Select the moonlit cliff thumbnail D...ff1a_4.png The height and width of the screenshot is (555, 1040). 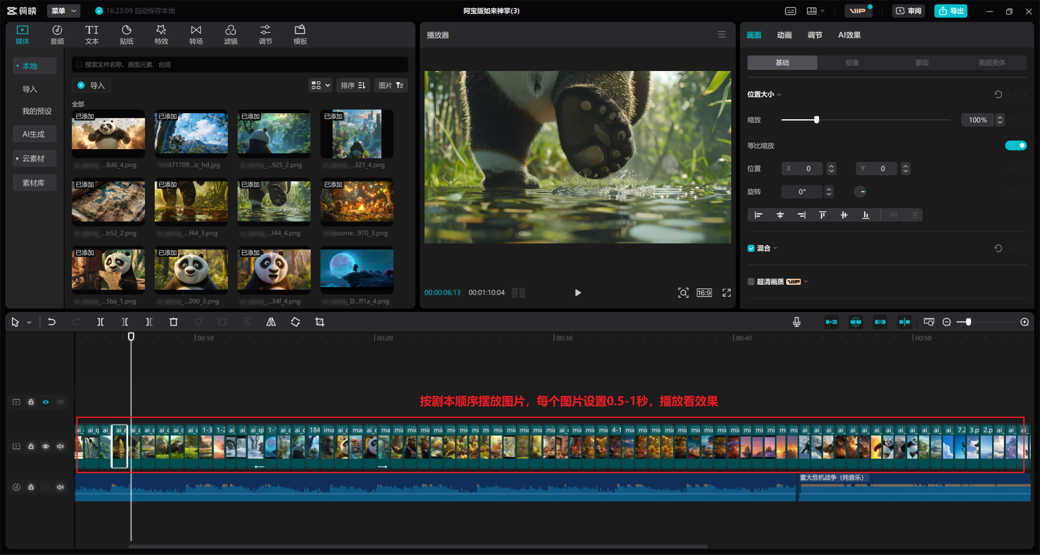(x=357, y=270)
